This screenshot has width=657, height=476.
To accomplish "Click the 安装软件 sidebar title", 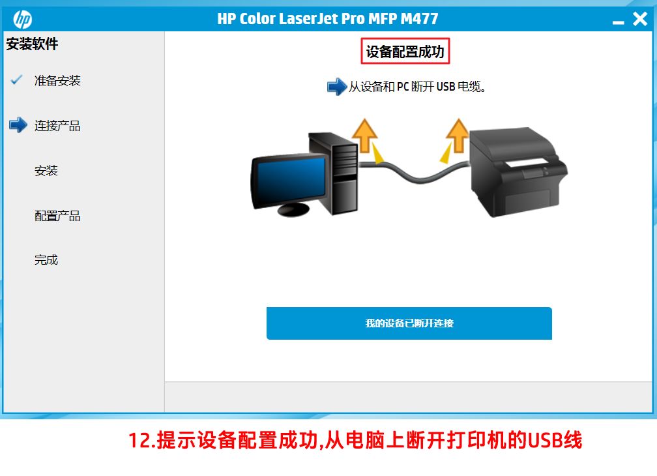I will (x=33, y=44).
